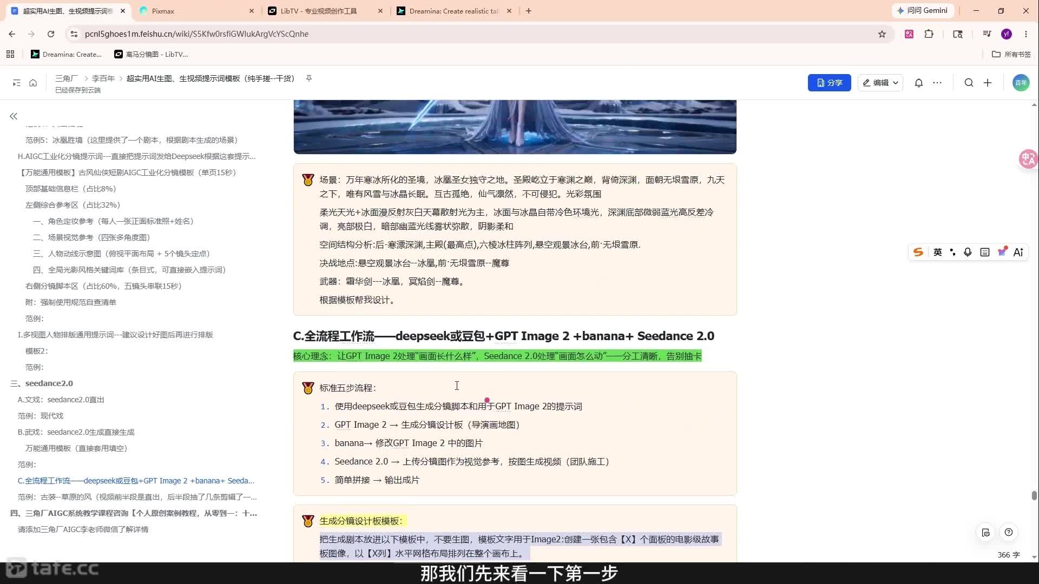Go to outline item B.武戏
The image size is (1039, 584).
pyautogui.click(x=76, y=432)
